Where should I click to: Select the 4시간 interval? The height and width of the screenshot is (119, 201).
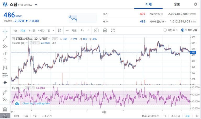tap(41, 31)
